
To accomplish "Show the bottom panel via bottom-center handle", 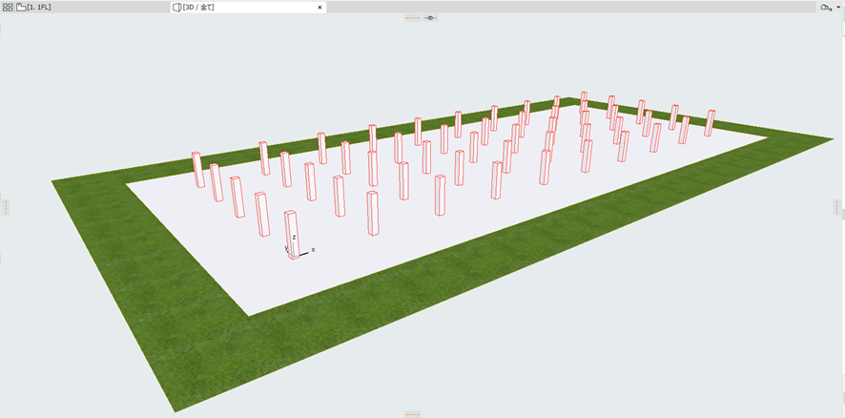I will 412,414.
